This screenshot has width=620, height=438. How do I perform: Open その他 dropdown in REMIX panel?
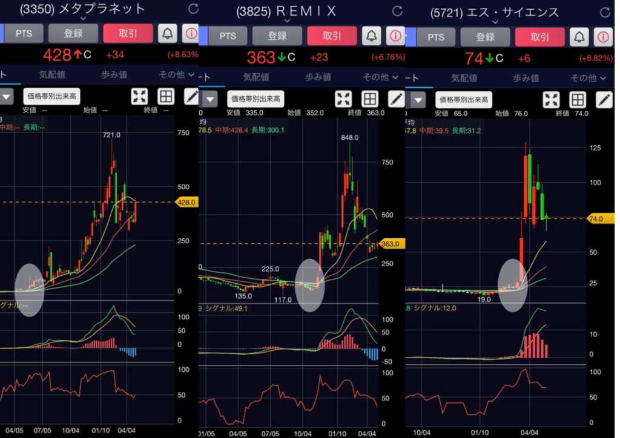[380, 77]
